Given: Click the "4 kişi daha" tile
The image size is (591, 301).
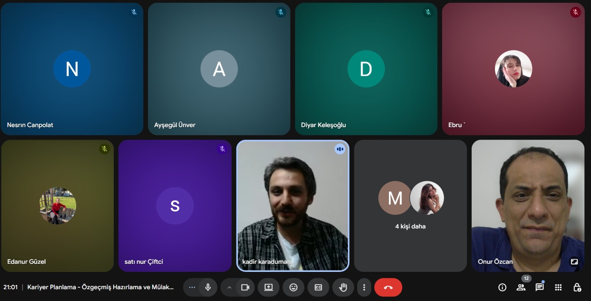Looking at the screenshot, I should pos(410,206).
